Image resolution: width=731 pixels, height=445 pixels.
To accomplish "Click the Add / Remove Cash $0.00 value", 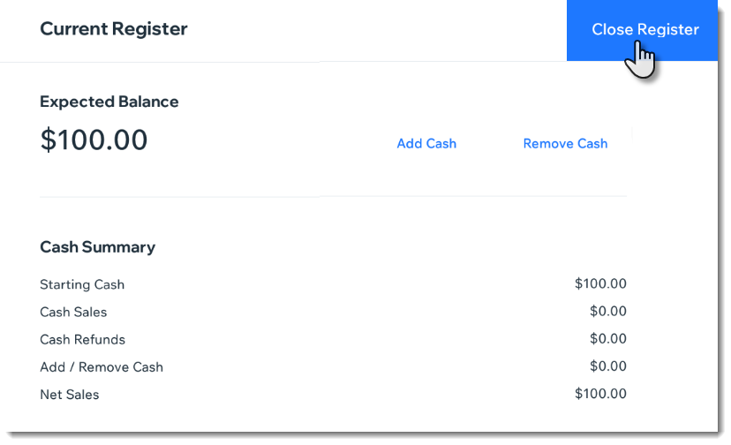I will (x=608, y=366).
